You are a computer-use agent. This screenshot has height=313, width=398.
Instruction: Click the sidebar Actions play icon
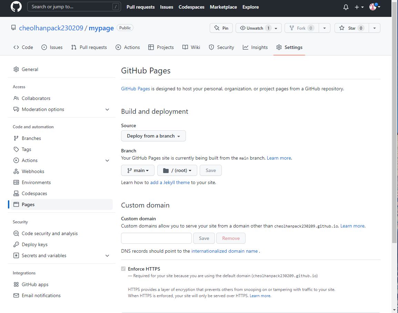click(16, 160)
